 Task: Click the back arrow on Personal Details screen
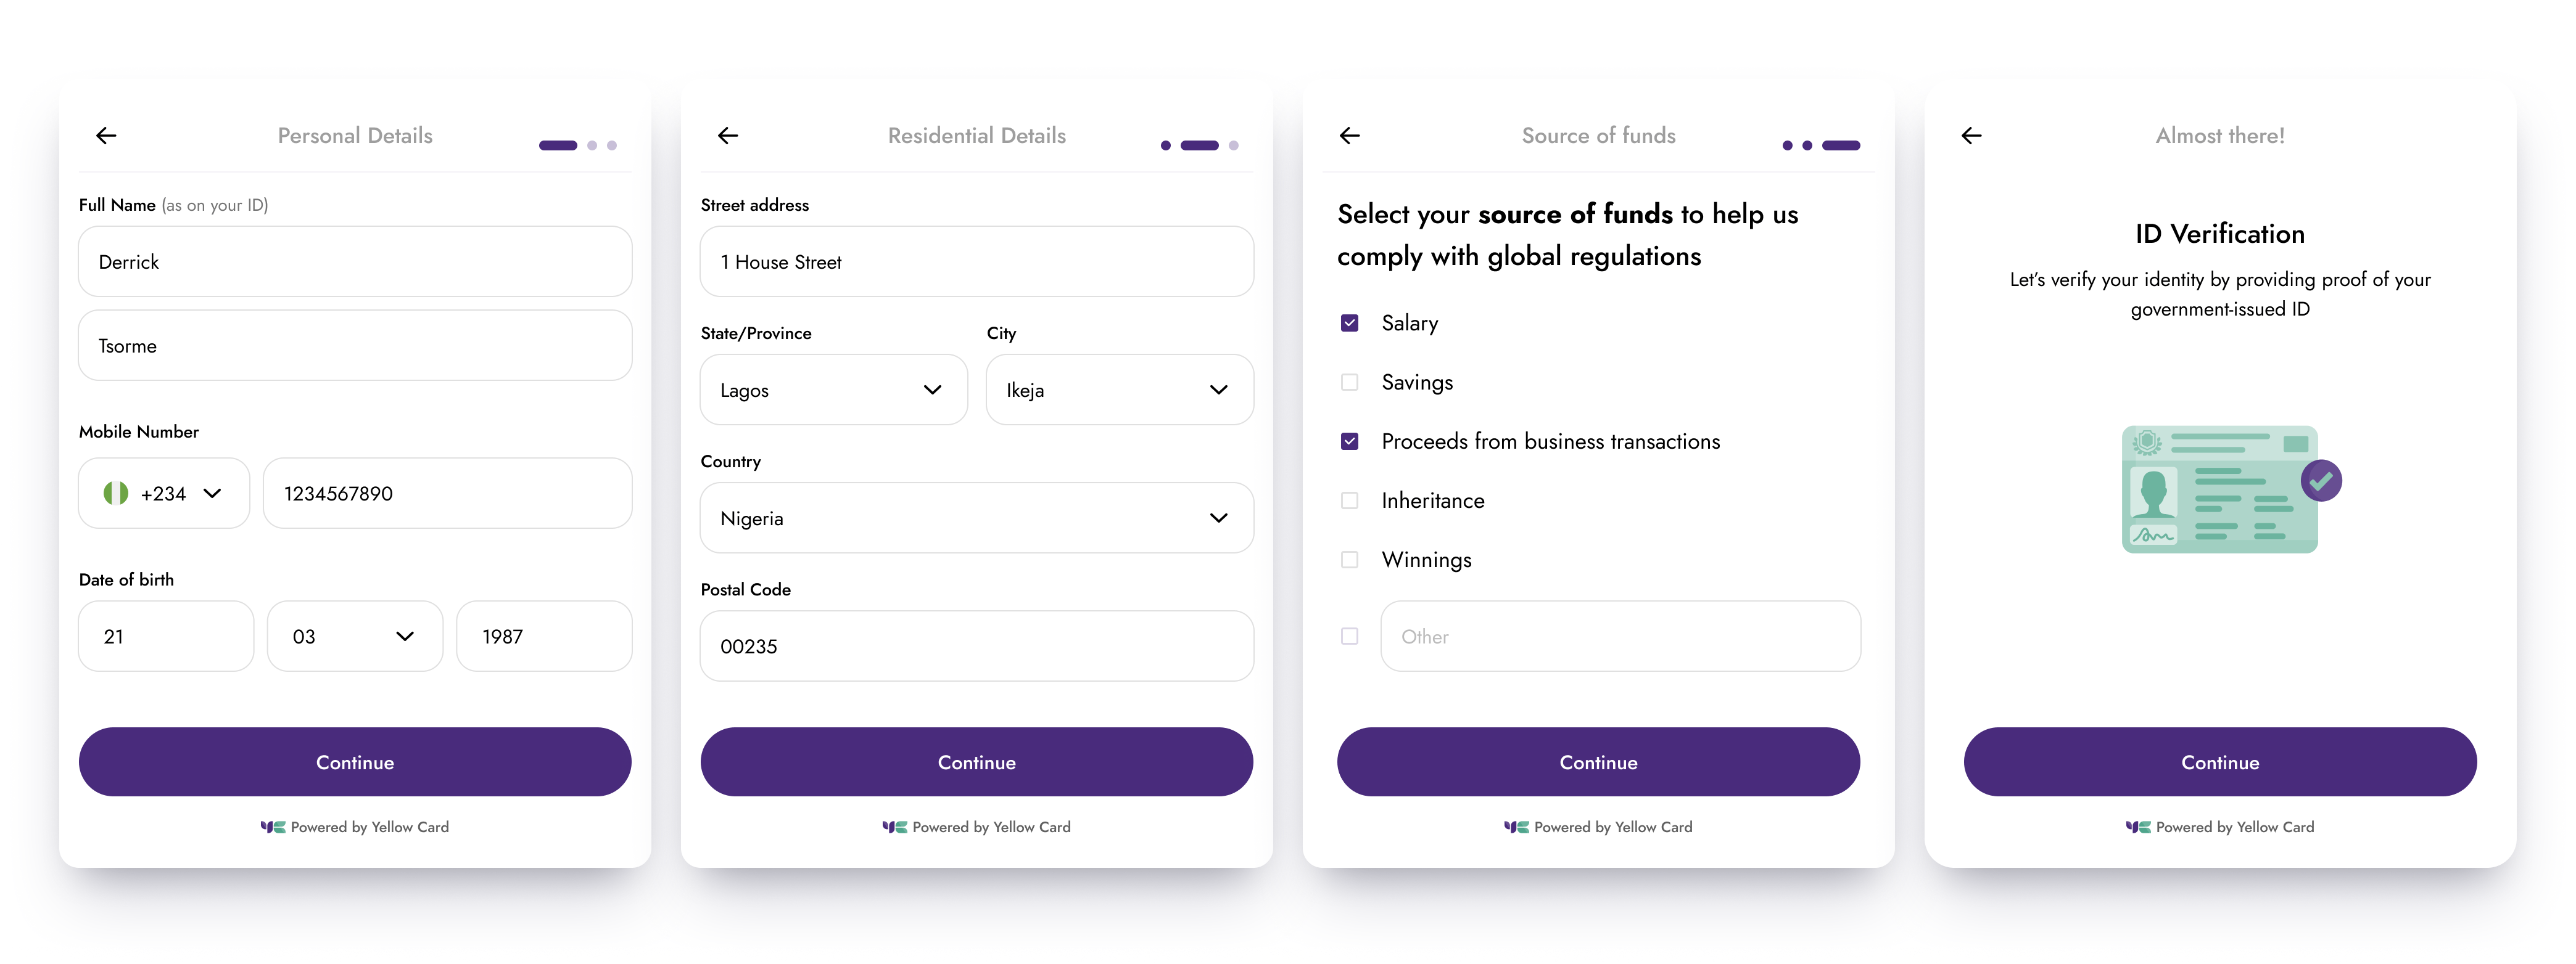pos(106,136)
